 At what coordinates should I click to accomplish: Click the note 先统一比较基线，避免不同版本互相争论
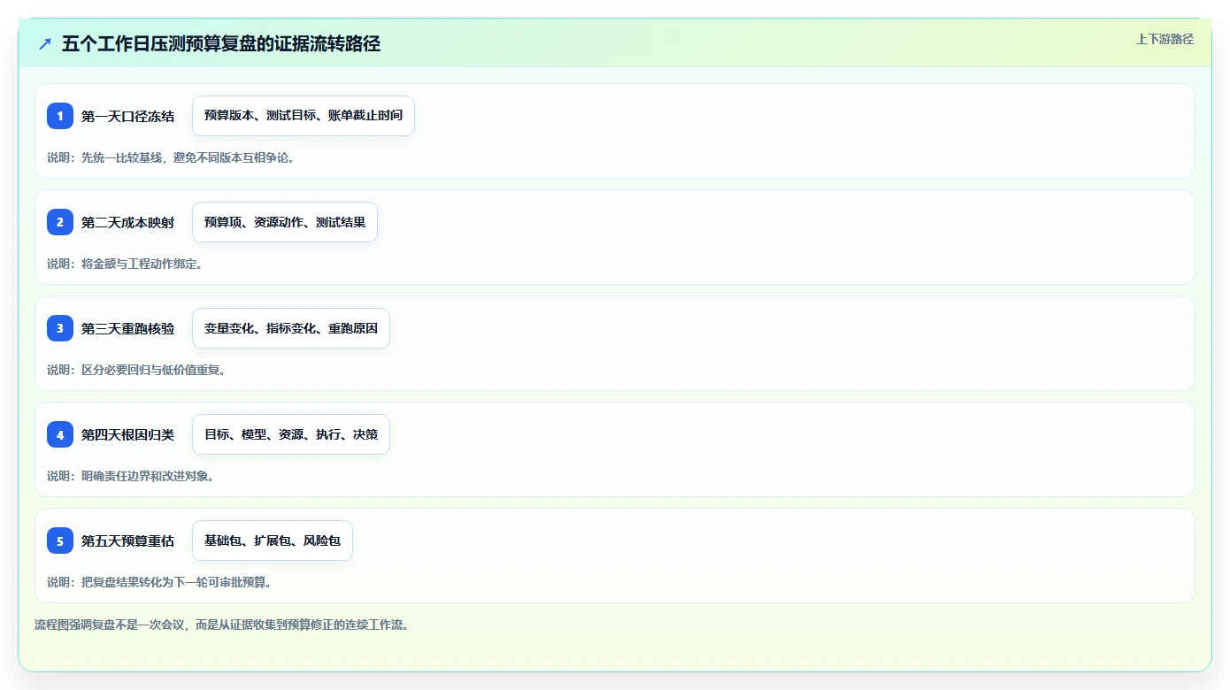[171, 157]
